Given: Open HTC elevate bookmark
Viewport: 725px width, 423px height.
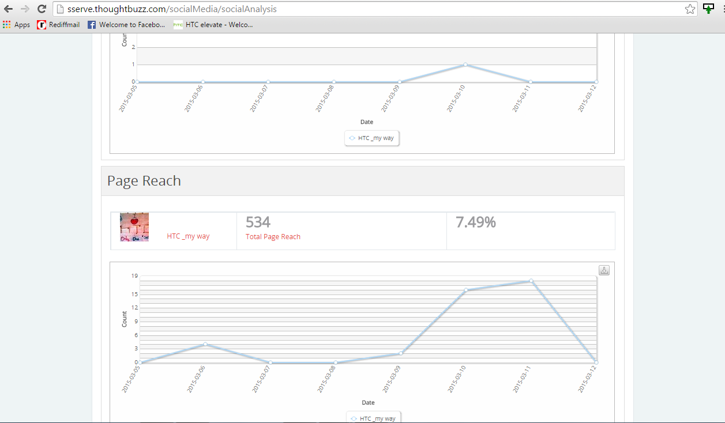Looking at the screenshot, I should 213,25.
